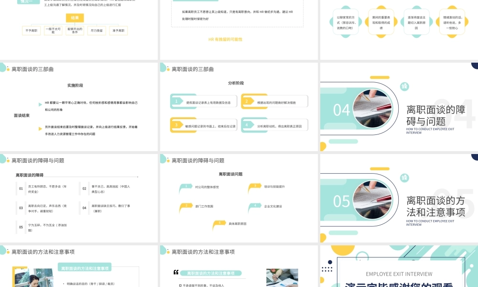Viewport: 478px width, 287px height.
Task: Click the '能够开出的条件' box
Action: tap(75, 31)
